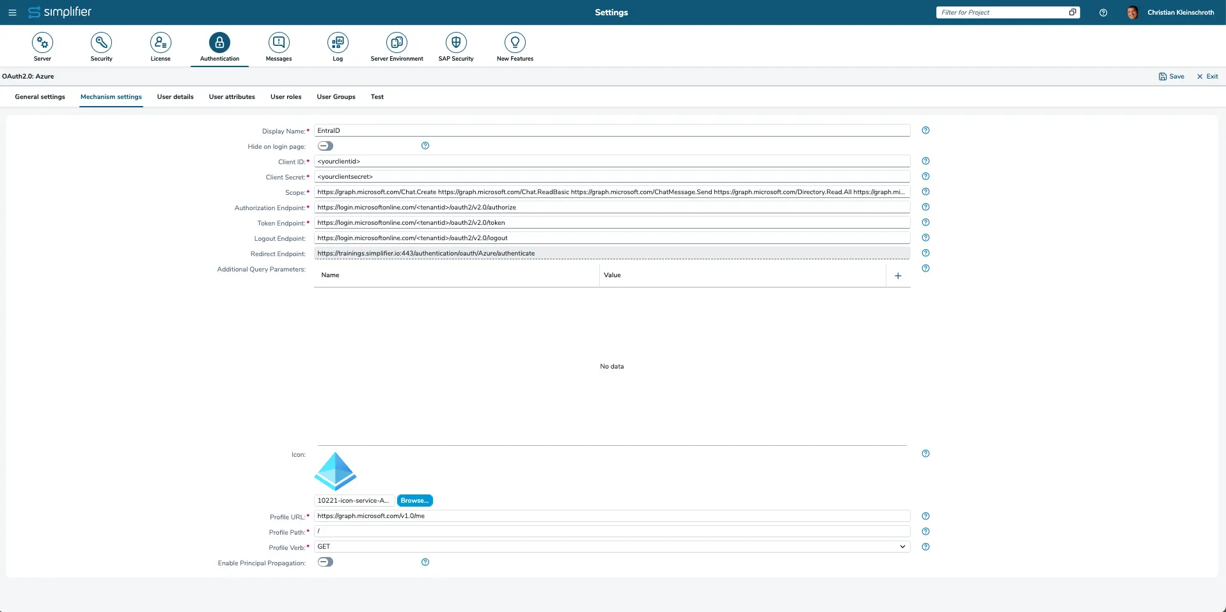This screenshot has height=612, width=1226.
Task: Open the help menu near the profile picture
Action: coord(1102,12)
